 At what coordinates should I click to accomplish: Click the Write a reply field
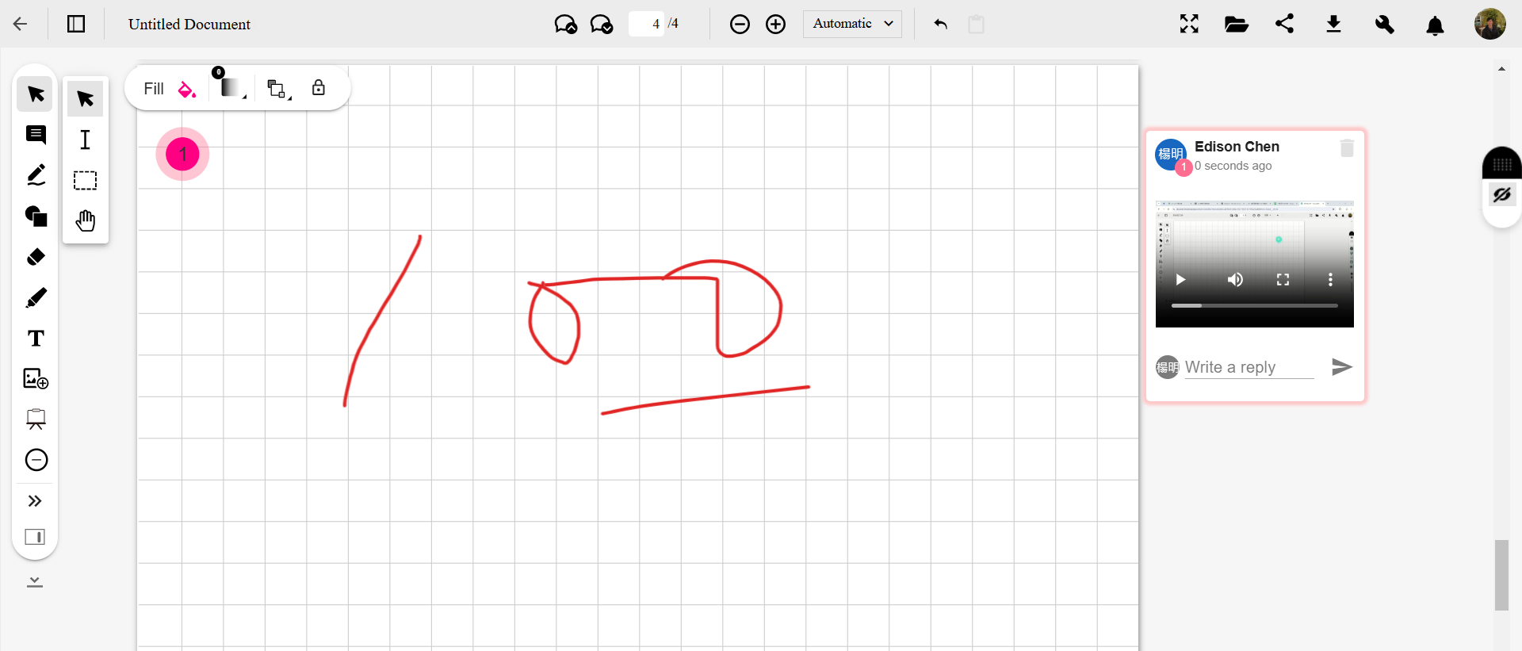(1249, 367)
